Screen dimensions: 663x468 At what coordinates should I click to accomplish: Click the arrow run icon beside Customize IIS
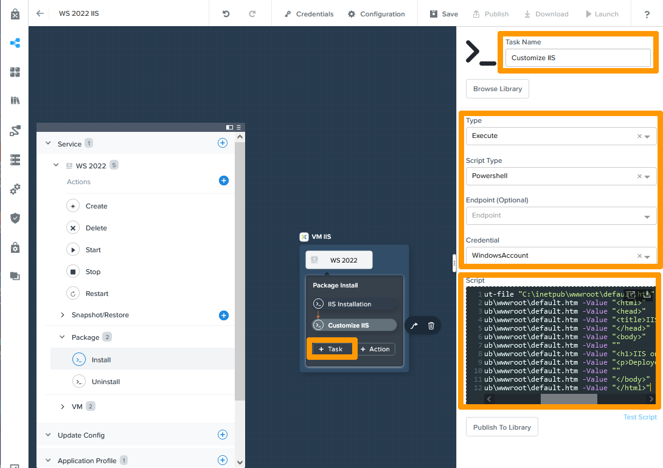pyautogui.click(x=414, y=325)
